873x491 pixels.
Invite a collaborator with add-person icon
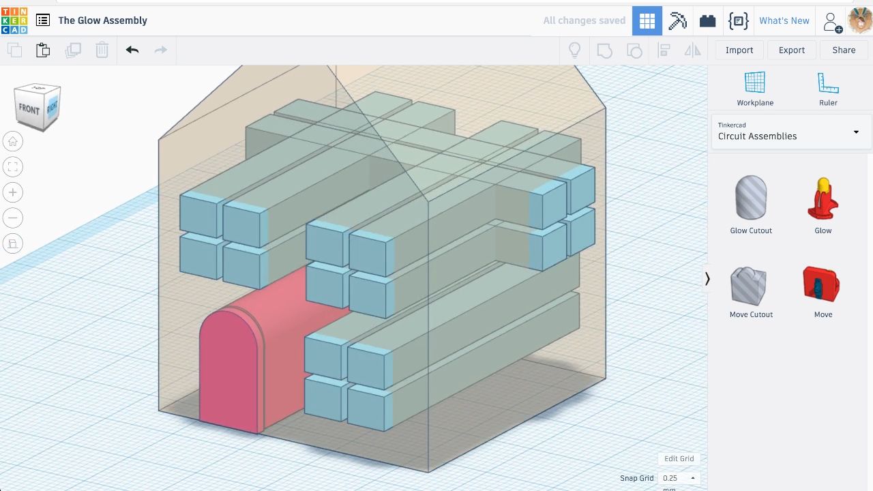tap(833, 21)
